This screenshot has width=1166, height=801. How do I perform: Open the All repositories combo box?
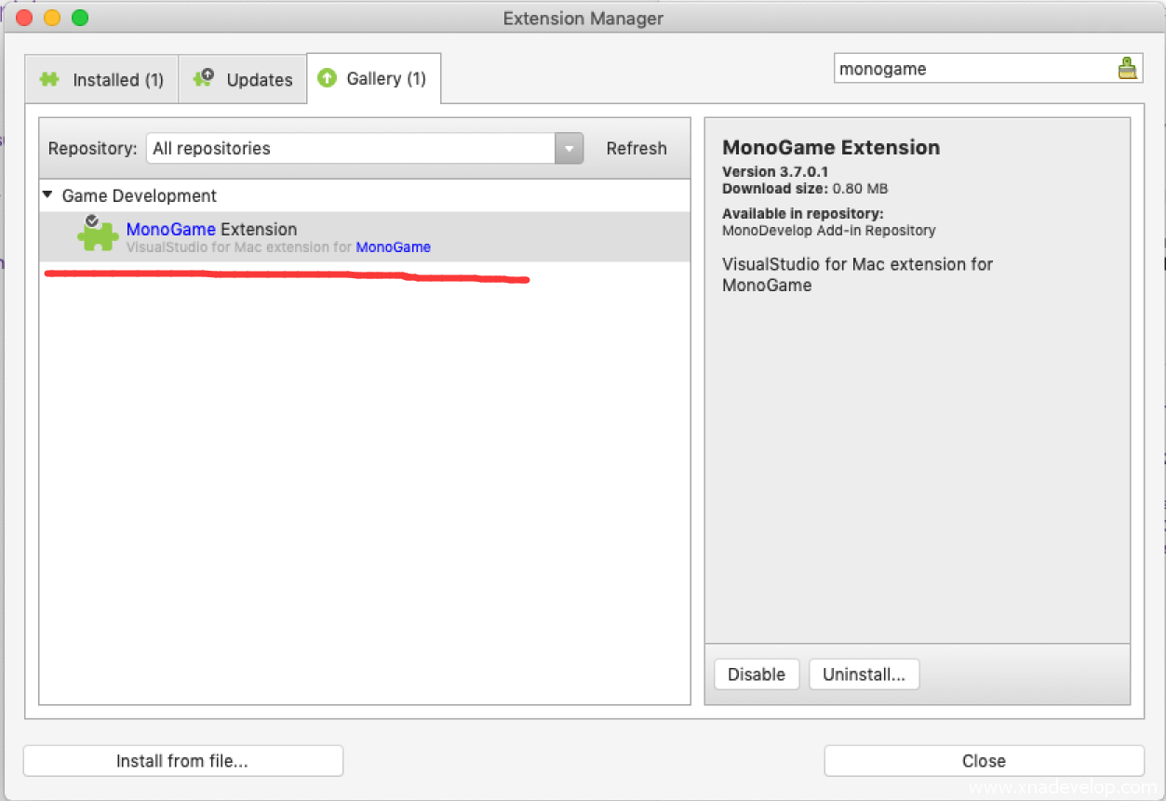pos(351,149)
